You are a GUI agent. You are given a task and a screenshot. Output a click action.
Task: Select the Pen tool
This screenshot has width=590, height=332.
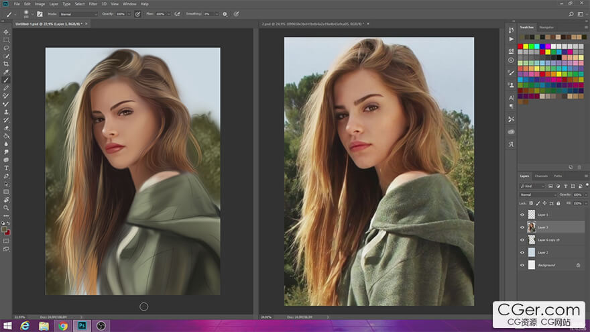point(6,176)
